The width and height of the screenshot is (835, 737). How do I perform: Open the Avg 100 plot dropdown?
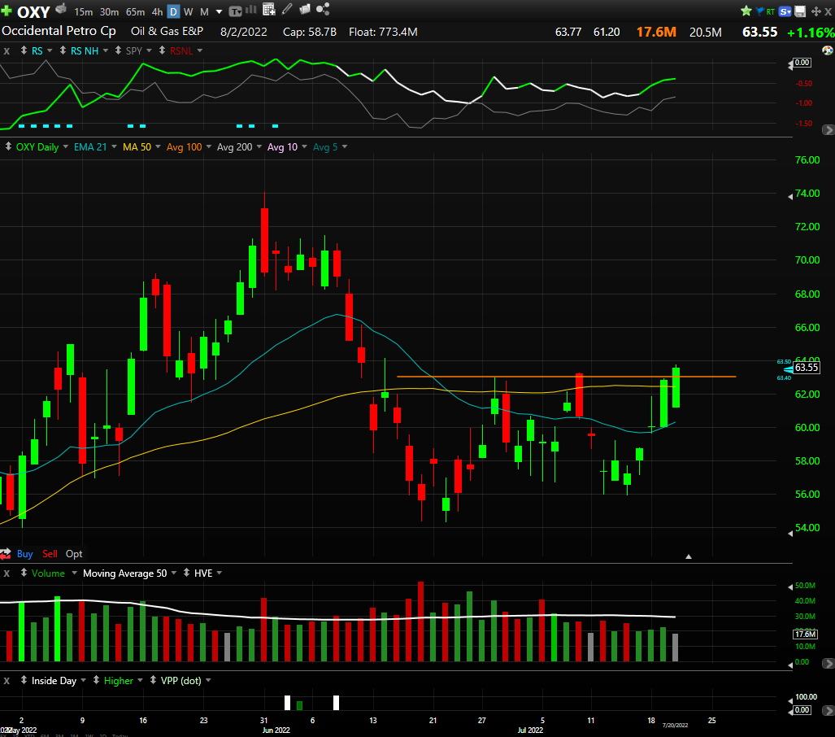[x=209, y=146]
